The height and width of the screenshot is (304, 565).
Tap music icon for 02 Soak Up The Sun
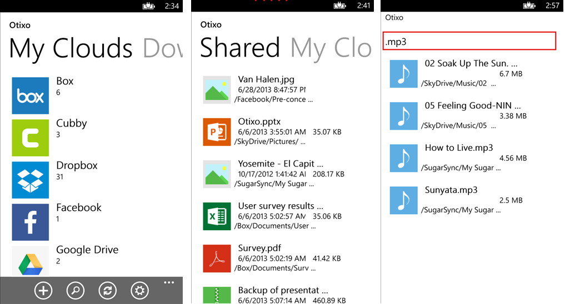pos(403,74)
